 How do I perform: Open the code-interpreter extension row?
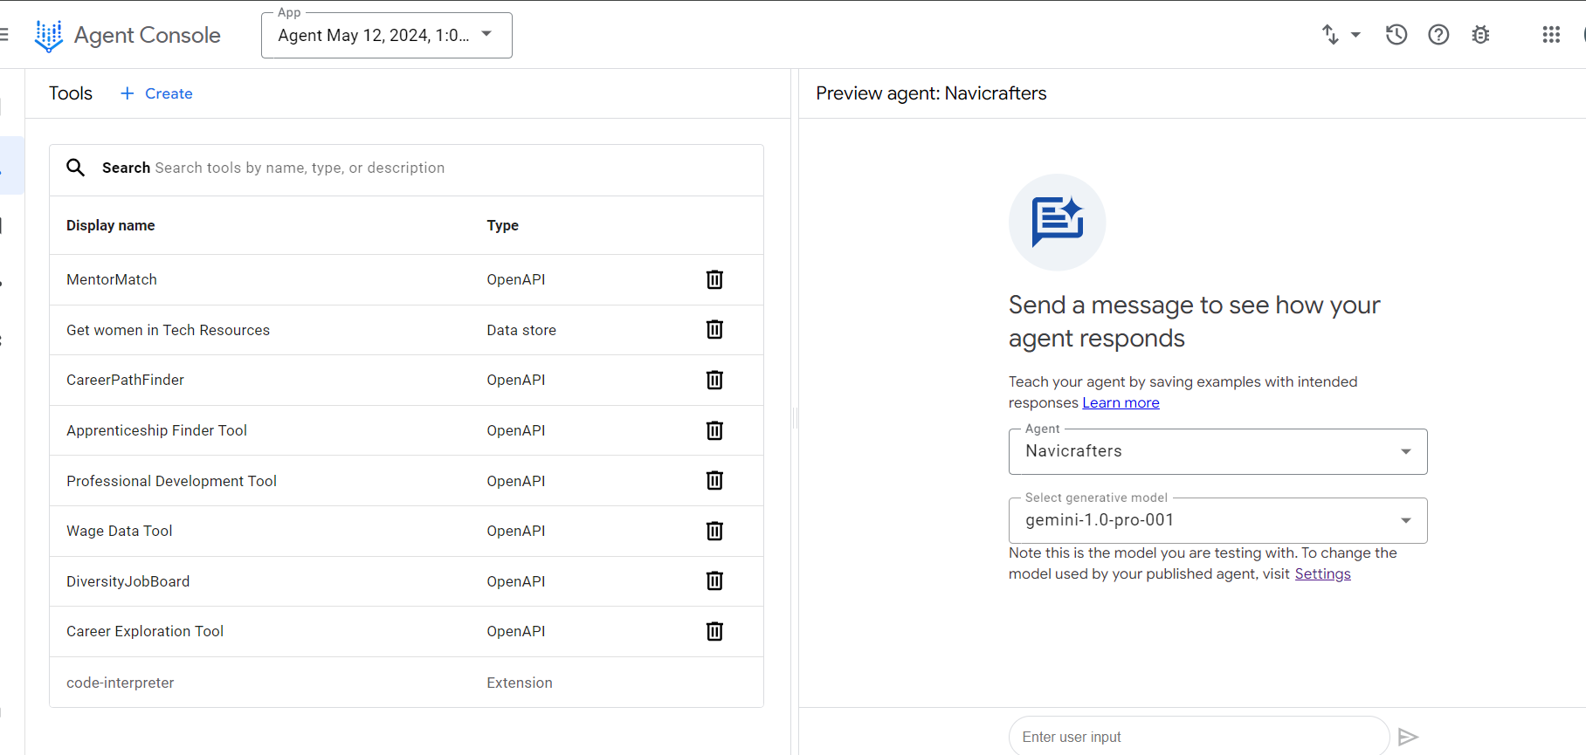point(406,683)
